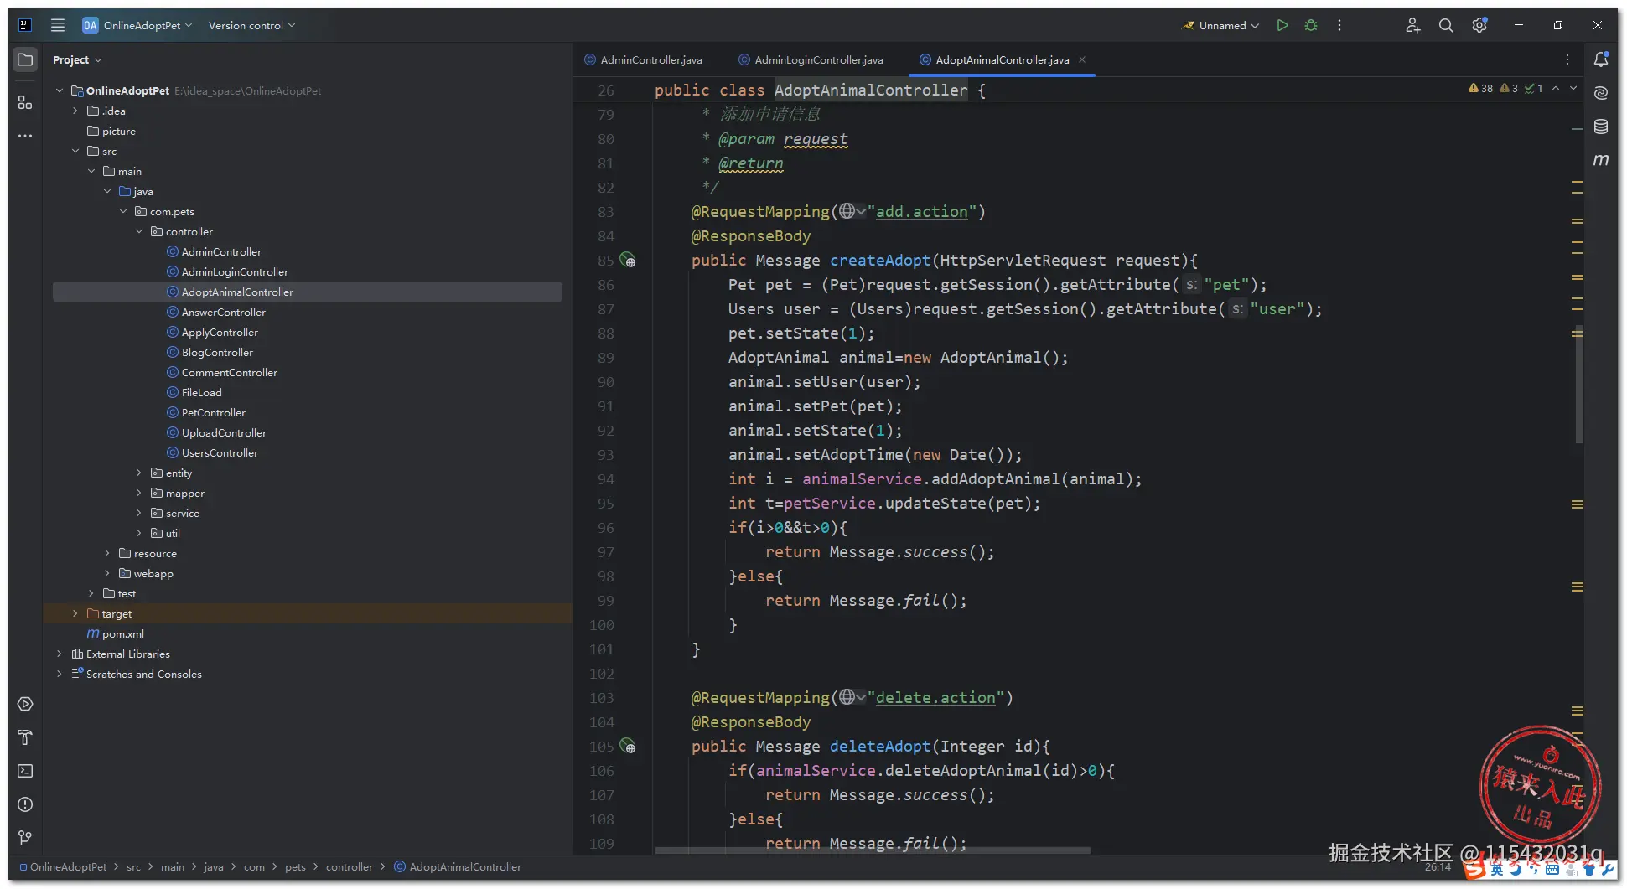Show more tool windows ellipsis
The image size is (1627, 889).
click(x=25, y=135)
